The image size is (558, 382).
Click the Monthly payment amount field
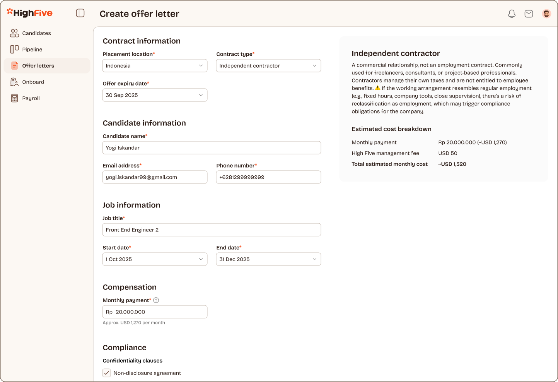(x=155, y=312)
